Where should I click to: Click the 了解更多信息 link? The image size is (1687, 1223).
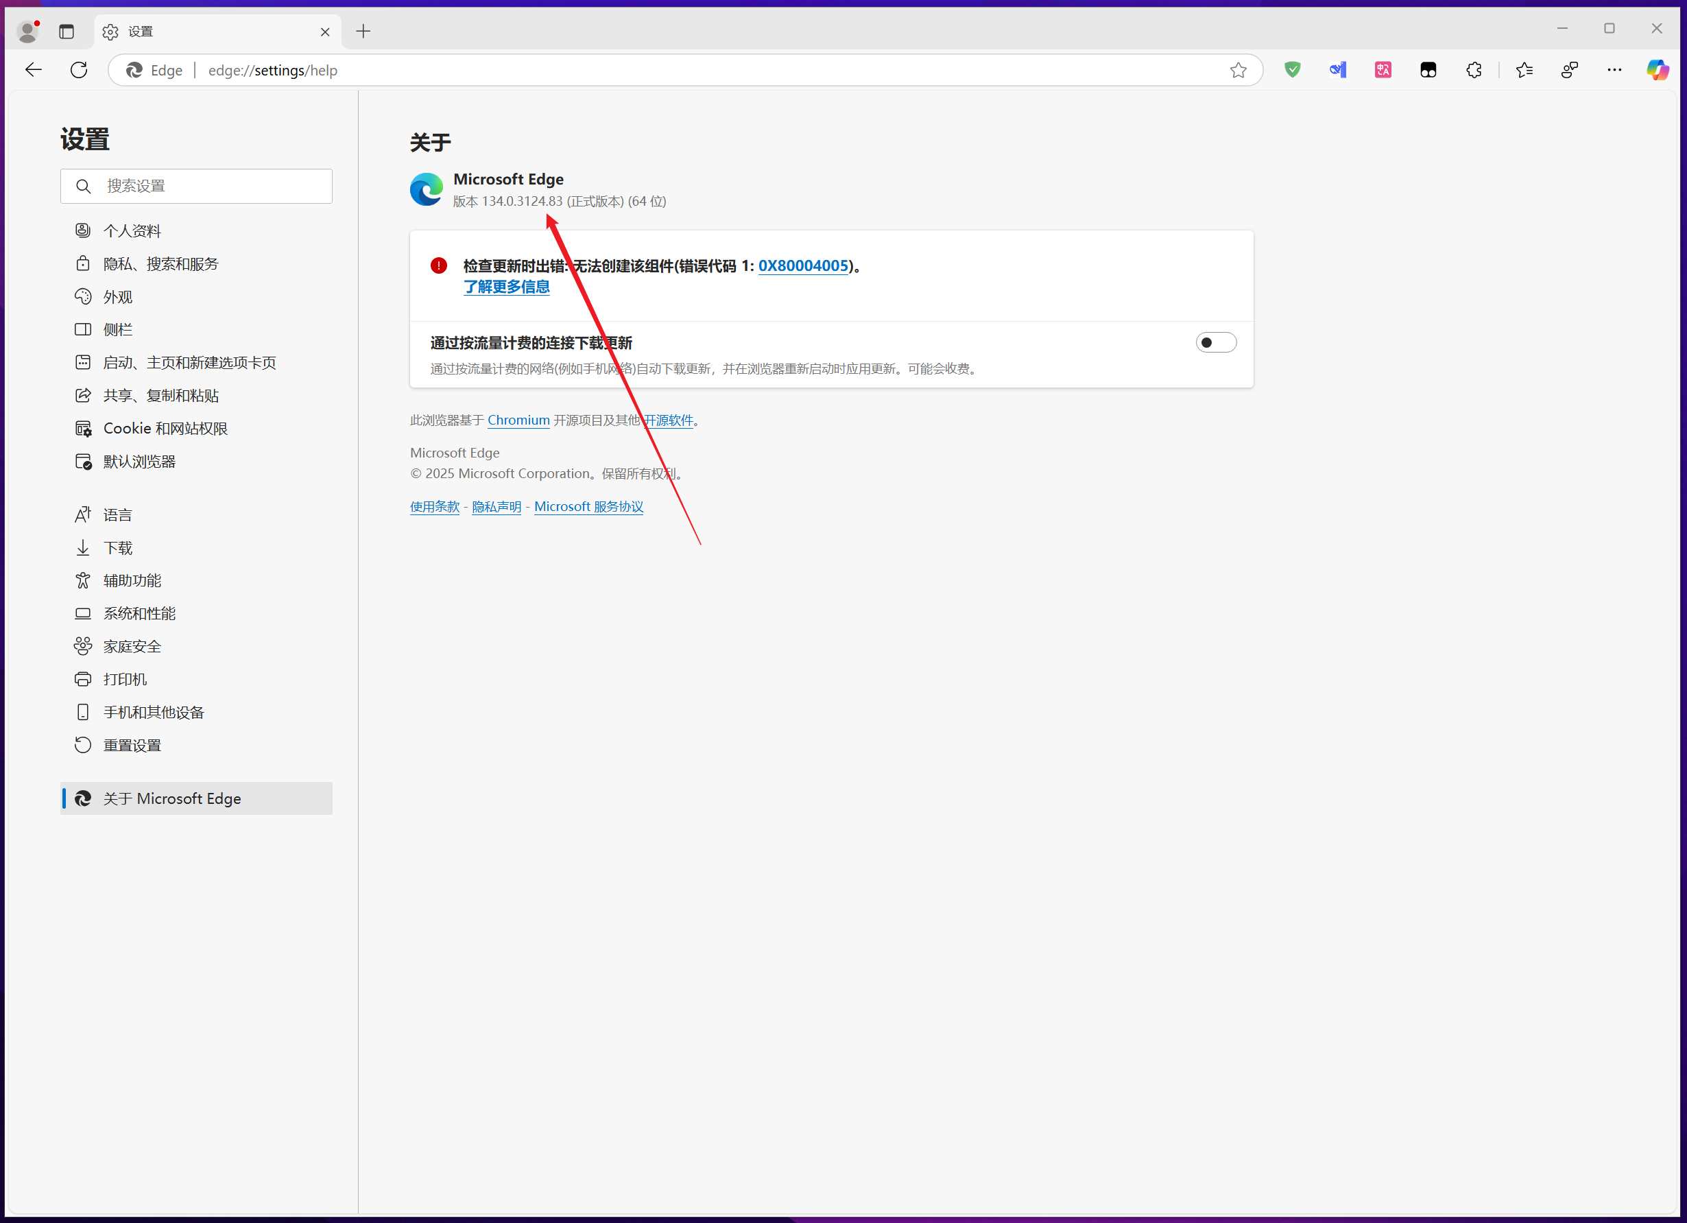point(507,287)
